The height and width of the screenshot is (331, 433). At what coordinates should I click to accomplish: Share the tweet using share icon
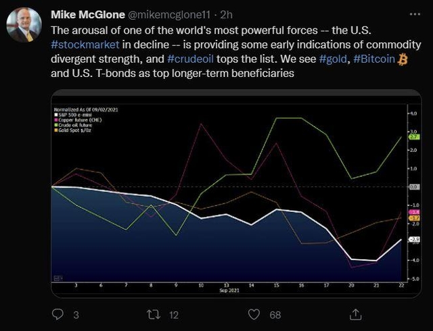[x=355, y=314]
